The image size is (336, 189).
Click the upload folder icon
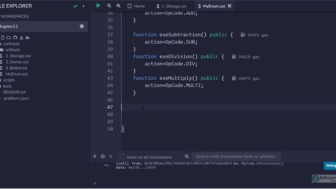(27, 37)
